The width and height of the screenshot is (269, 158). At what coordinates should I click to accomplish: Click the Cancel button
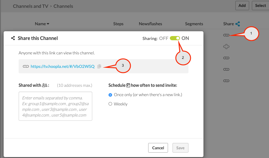click(x=158, y=148)
